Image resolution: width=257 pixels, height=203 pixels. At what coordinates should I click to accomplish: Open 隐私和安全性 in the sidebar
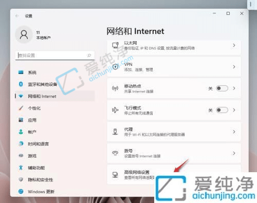[55, 179]
